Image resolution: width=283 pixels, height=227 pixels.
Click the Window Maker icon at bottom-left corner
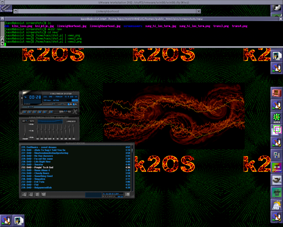[6, 221]
